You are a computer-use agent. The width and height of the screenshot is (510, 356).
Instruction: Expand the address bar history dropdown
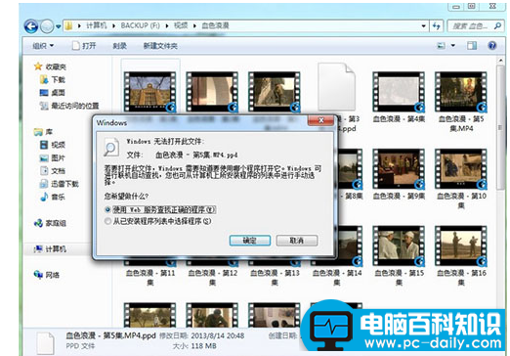[x=423, y=25]
